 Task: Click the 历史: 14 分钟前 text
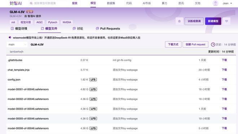click(x=226, y=45)
